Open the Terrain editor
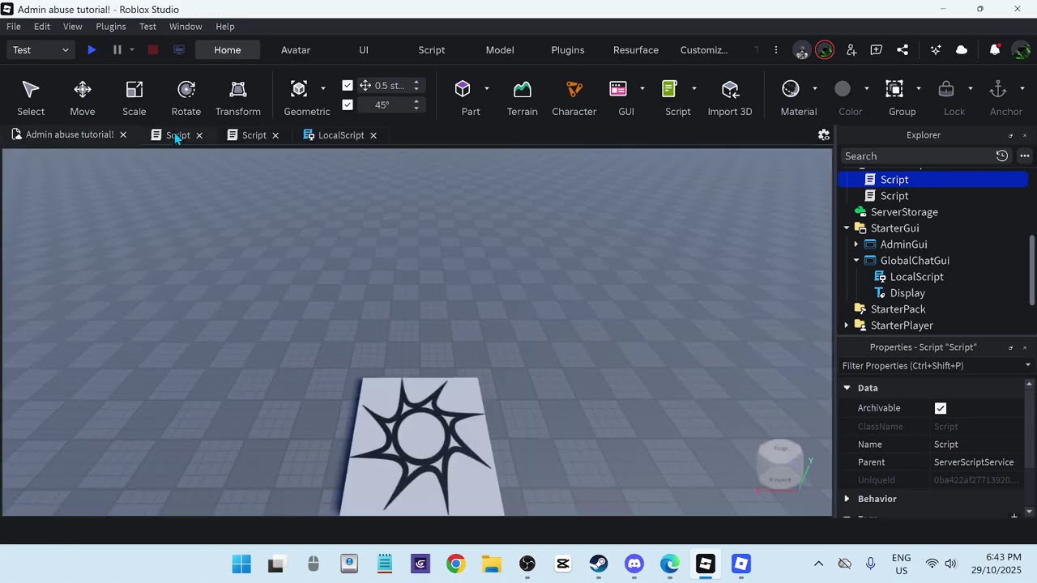The height and width of the screenshot is (583, 1037). 522,97
